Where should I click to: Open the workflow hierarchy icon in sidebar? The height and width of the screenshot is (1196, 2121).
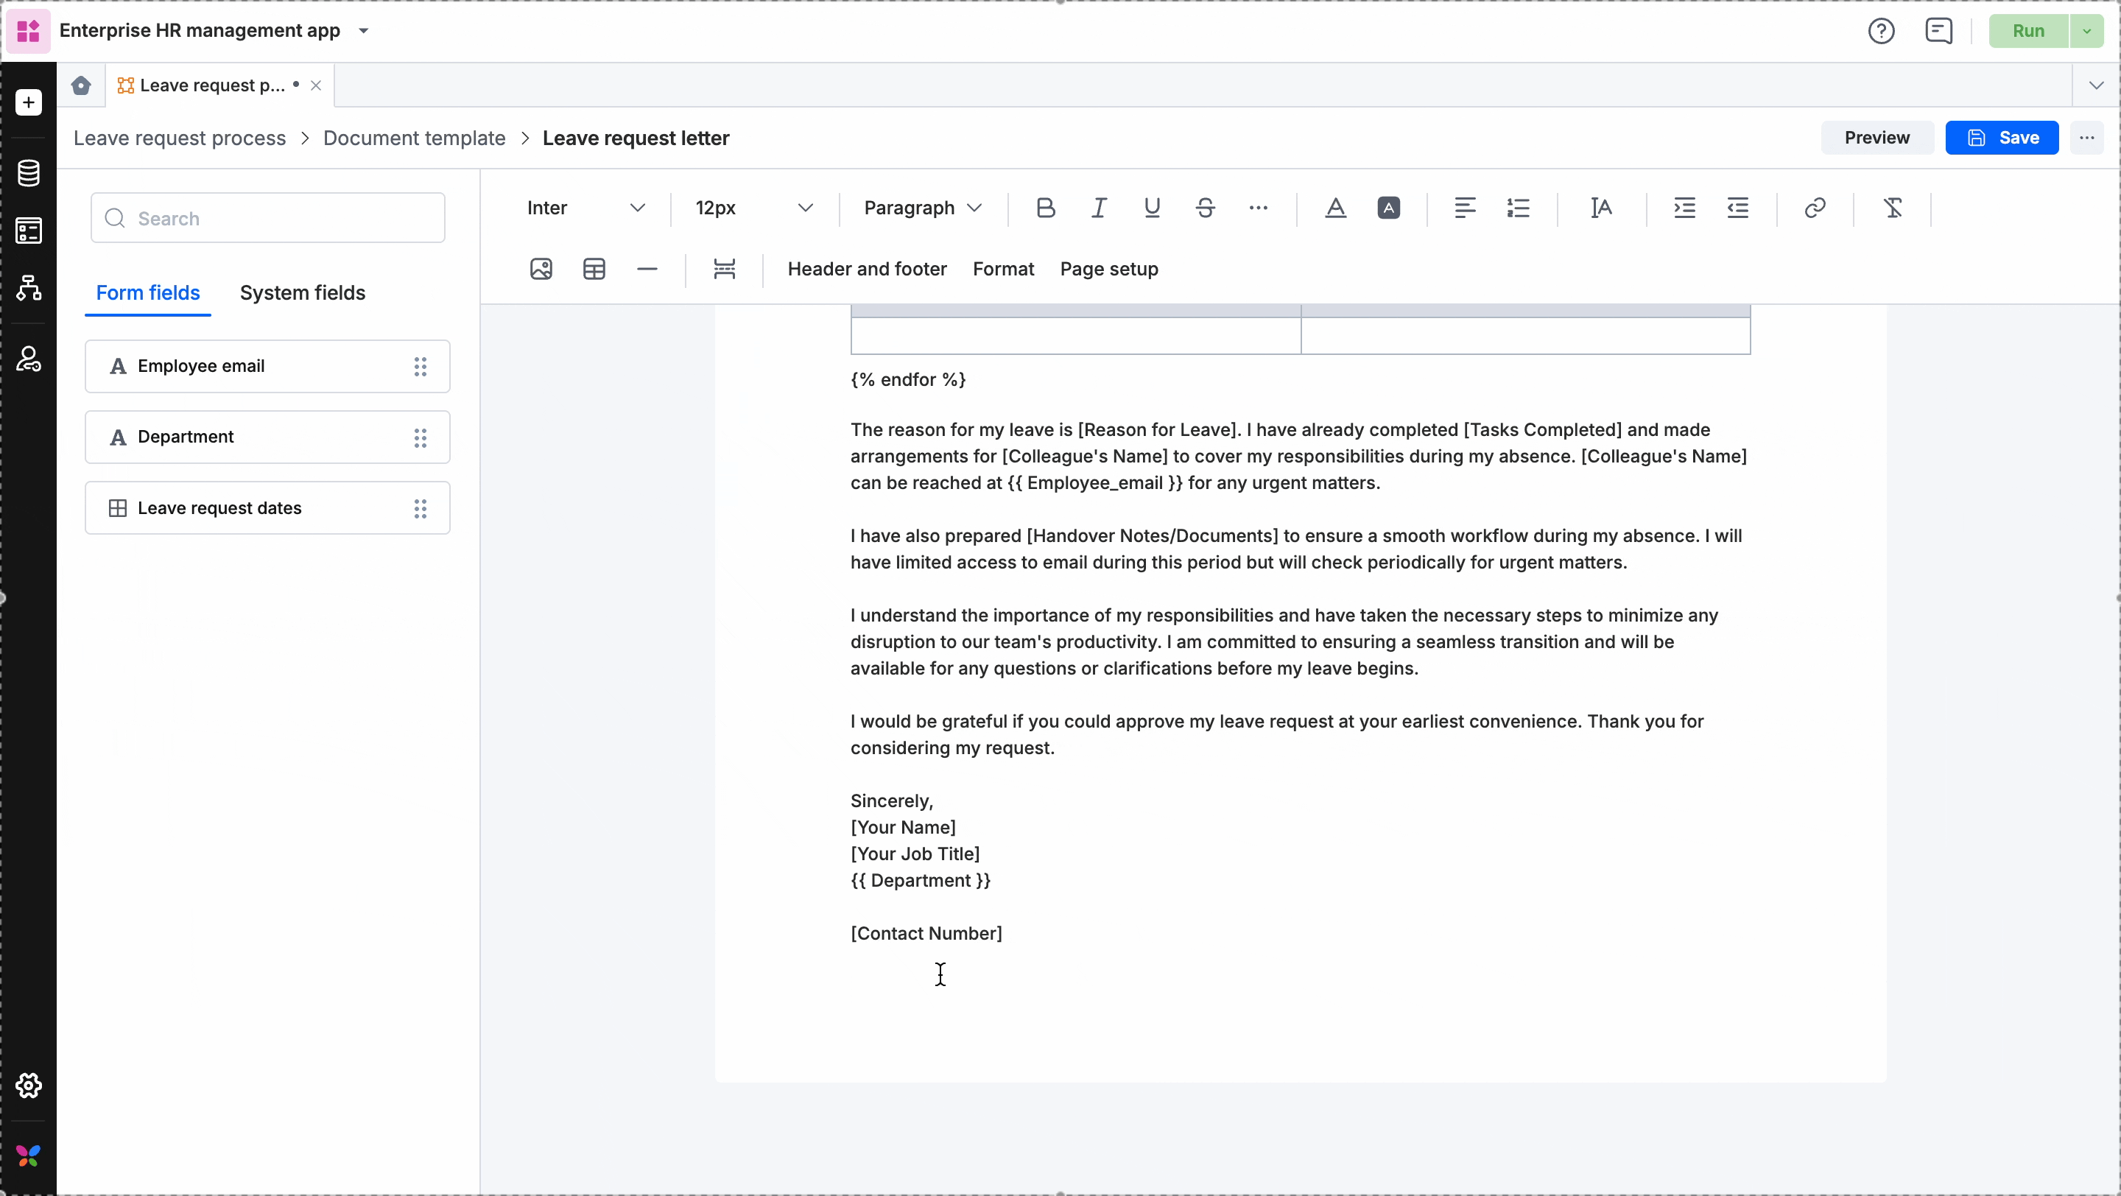tap(29, 288)
